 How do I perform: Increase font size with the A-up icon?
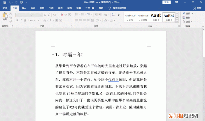coord(45,15)
